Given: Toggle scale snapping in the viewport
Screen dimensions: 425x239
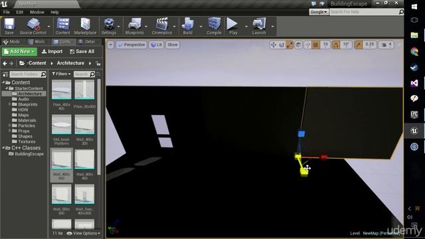Looking at the screenshot, I should pos(359,45).
